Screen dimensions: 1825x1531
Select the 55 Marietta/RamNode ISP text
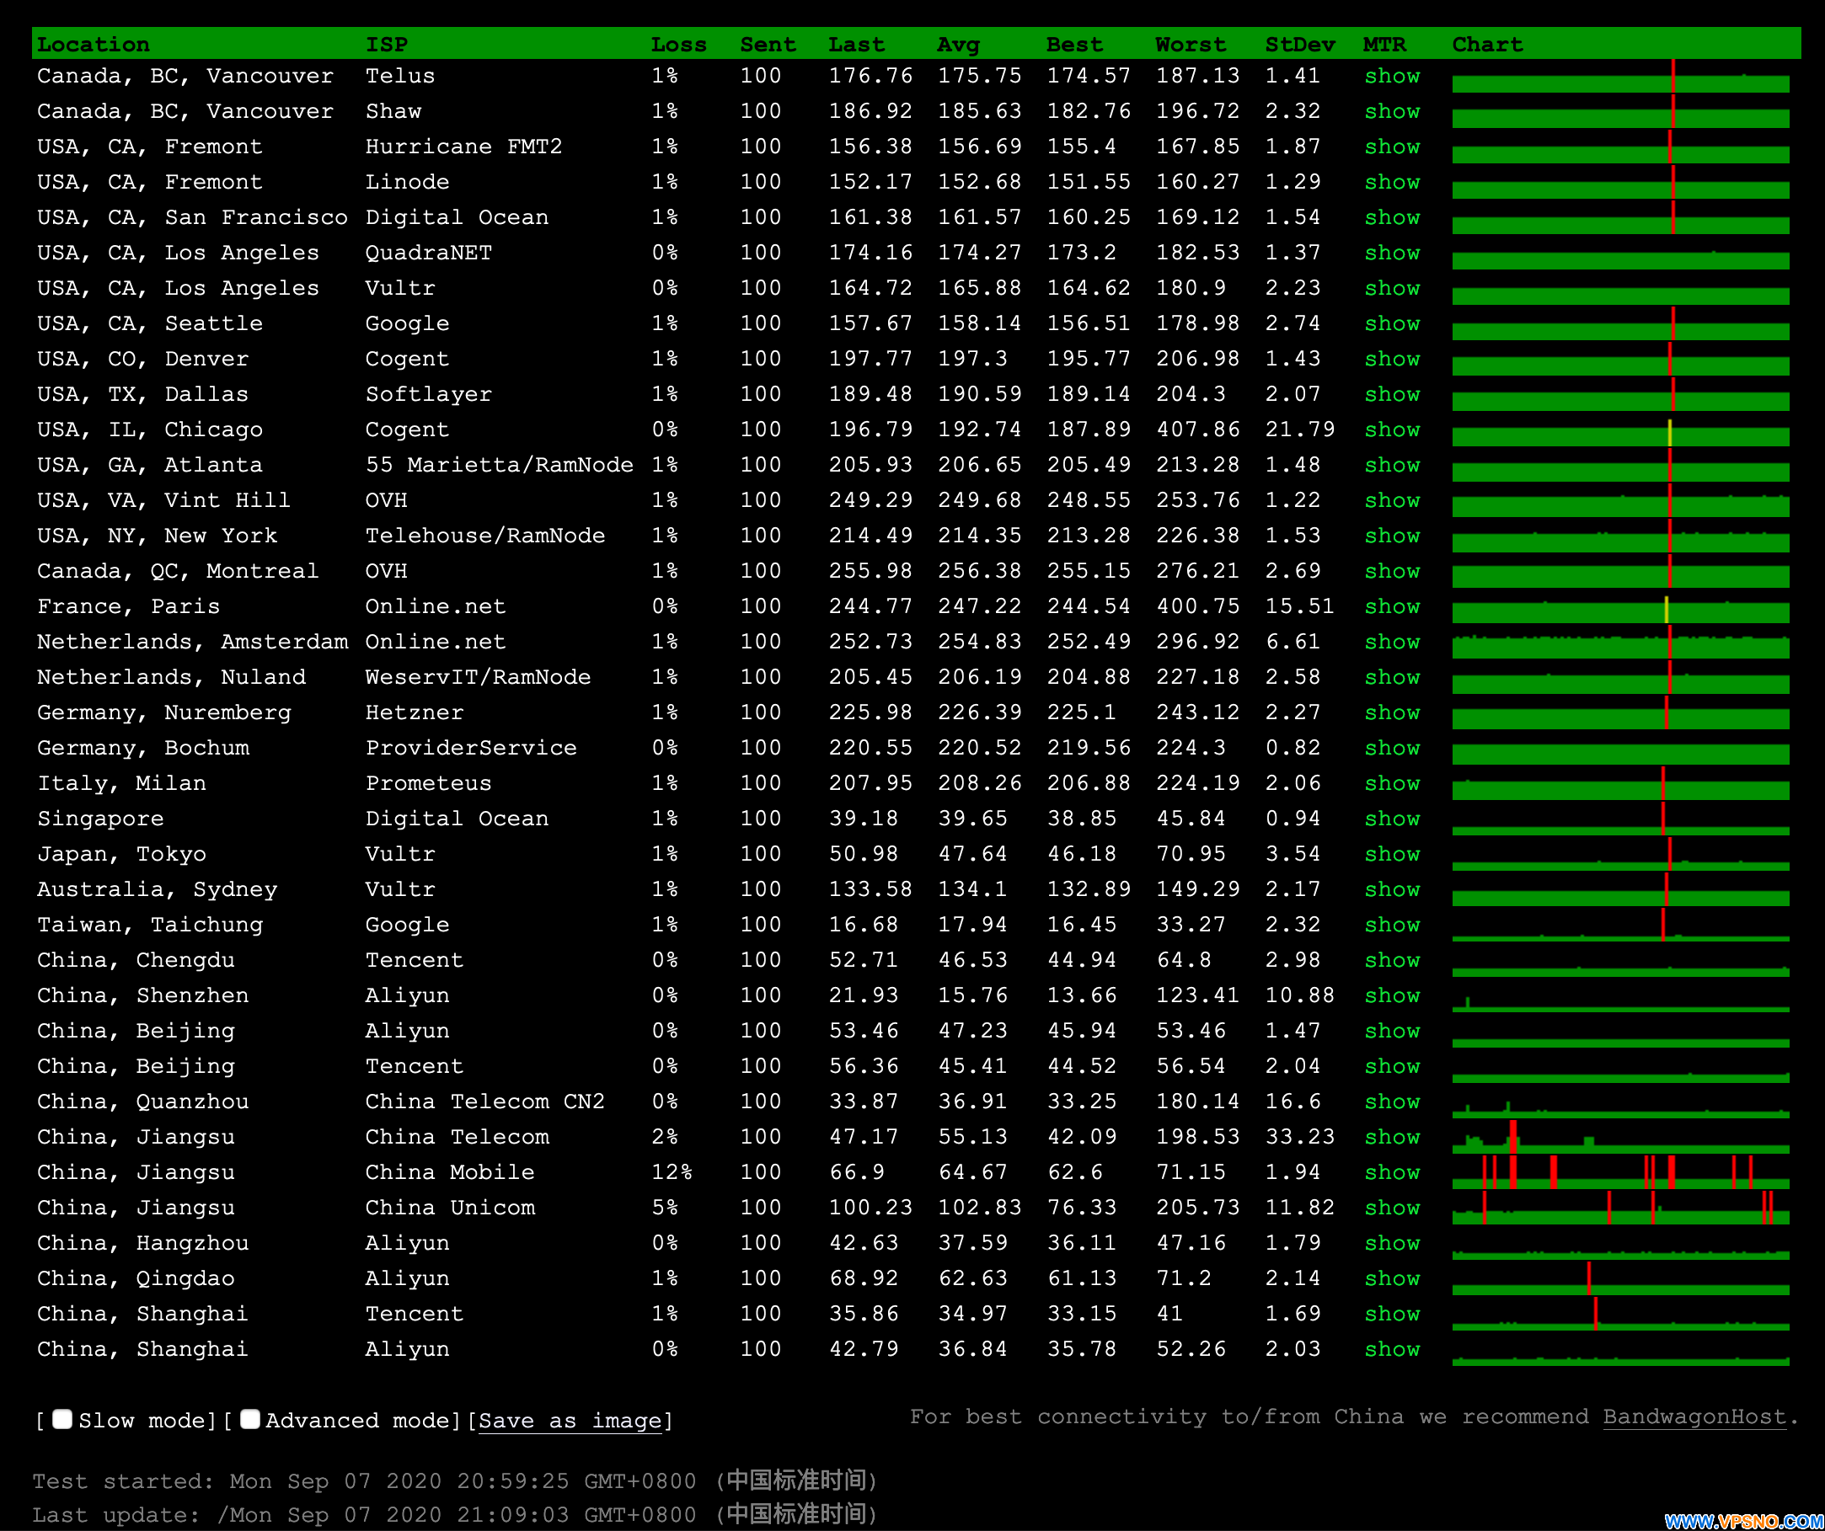[x=499, y=466]
